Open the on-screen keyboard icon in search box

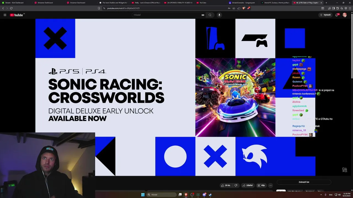203,15
